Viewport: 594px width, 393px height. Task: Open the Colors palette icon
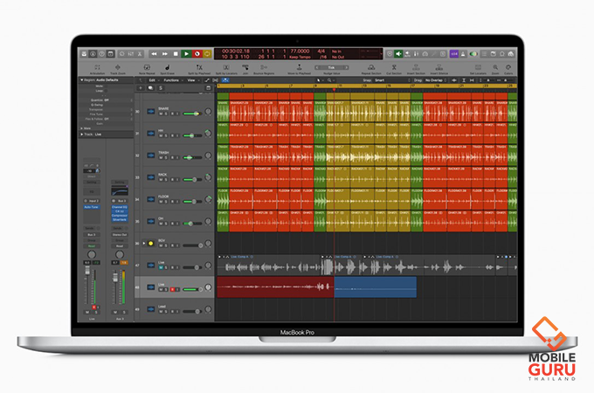coord(508,67)
